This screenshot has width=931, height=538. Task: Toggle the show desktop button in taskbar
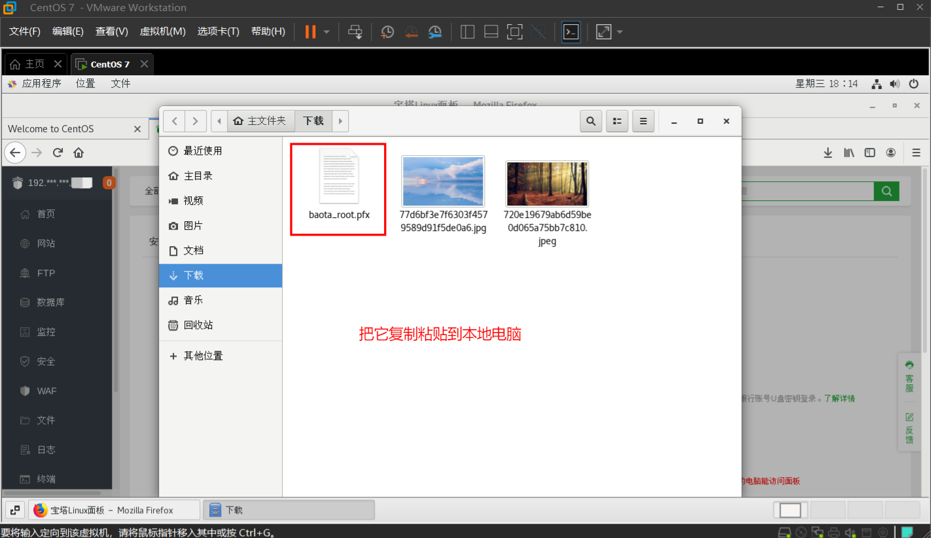[16, 510]
